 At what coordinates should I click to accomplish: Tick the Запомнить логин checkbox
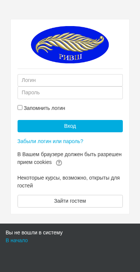coord(20,108)
